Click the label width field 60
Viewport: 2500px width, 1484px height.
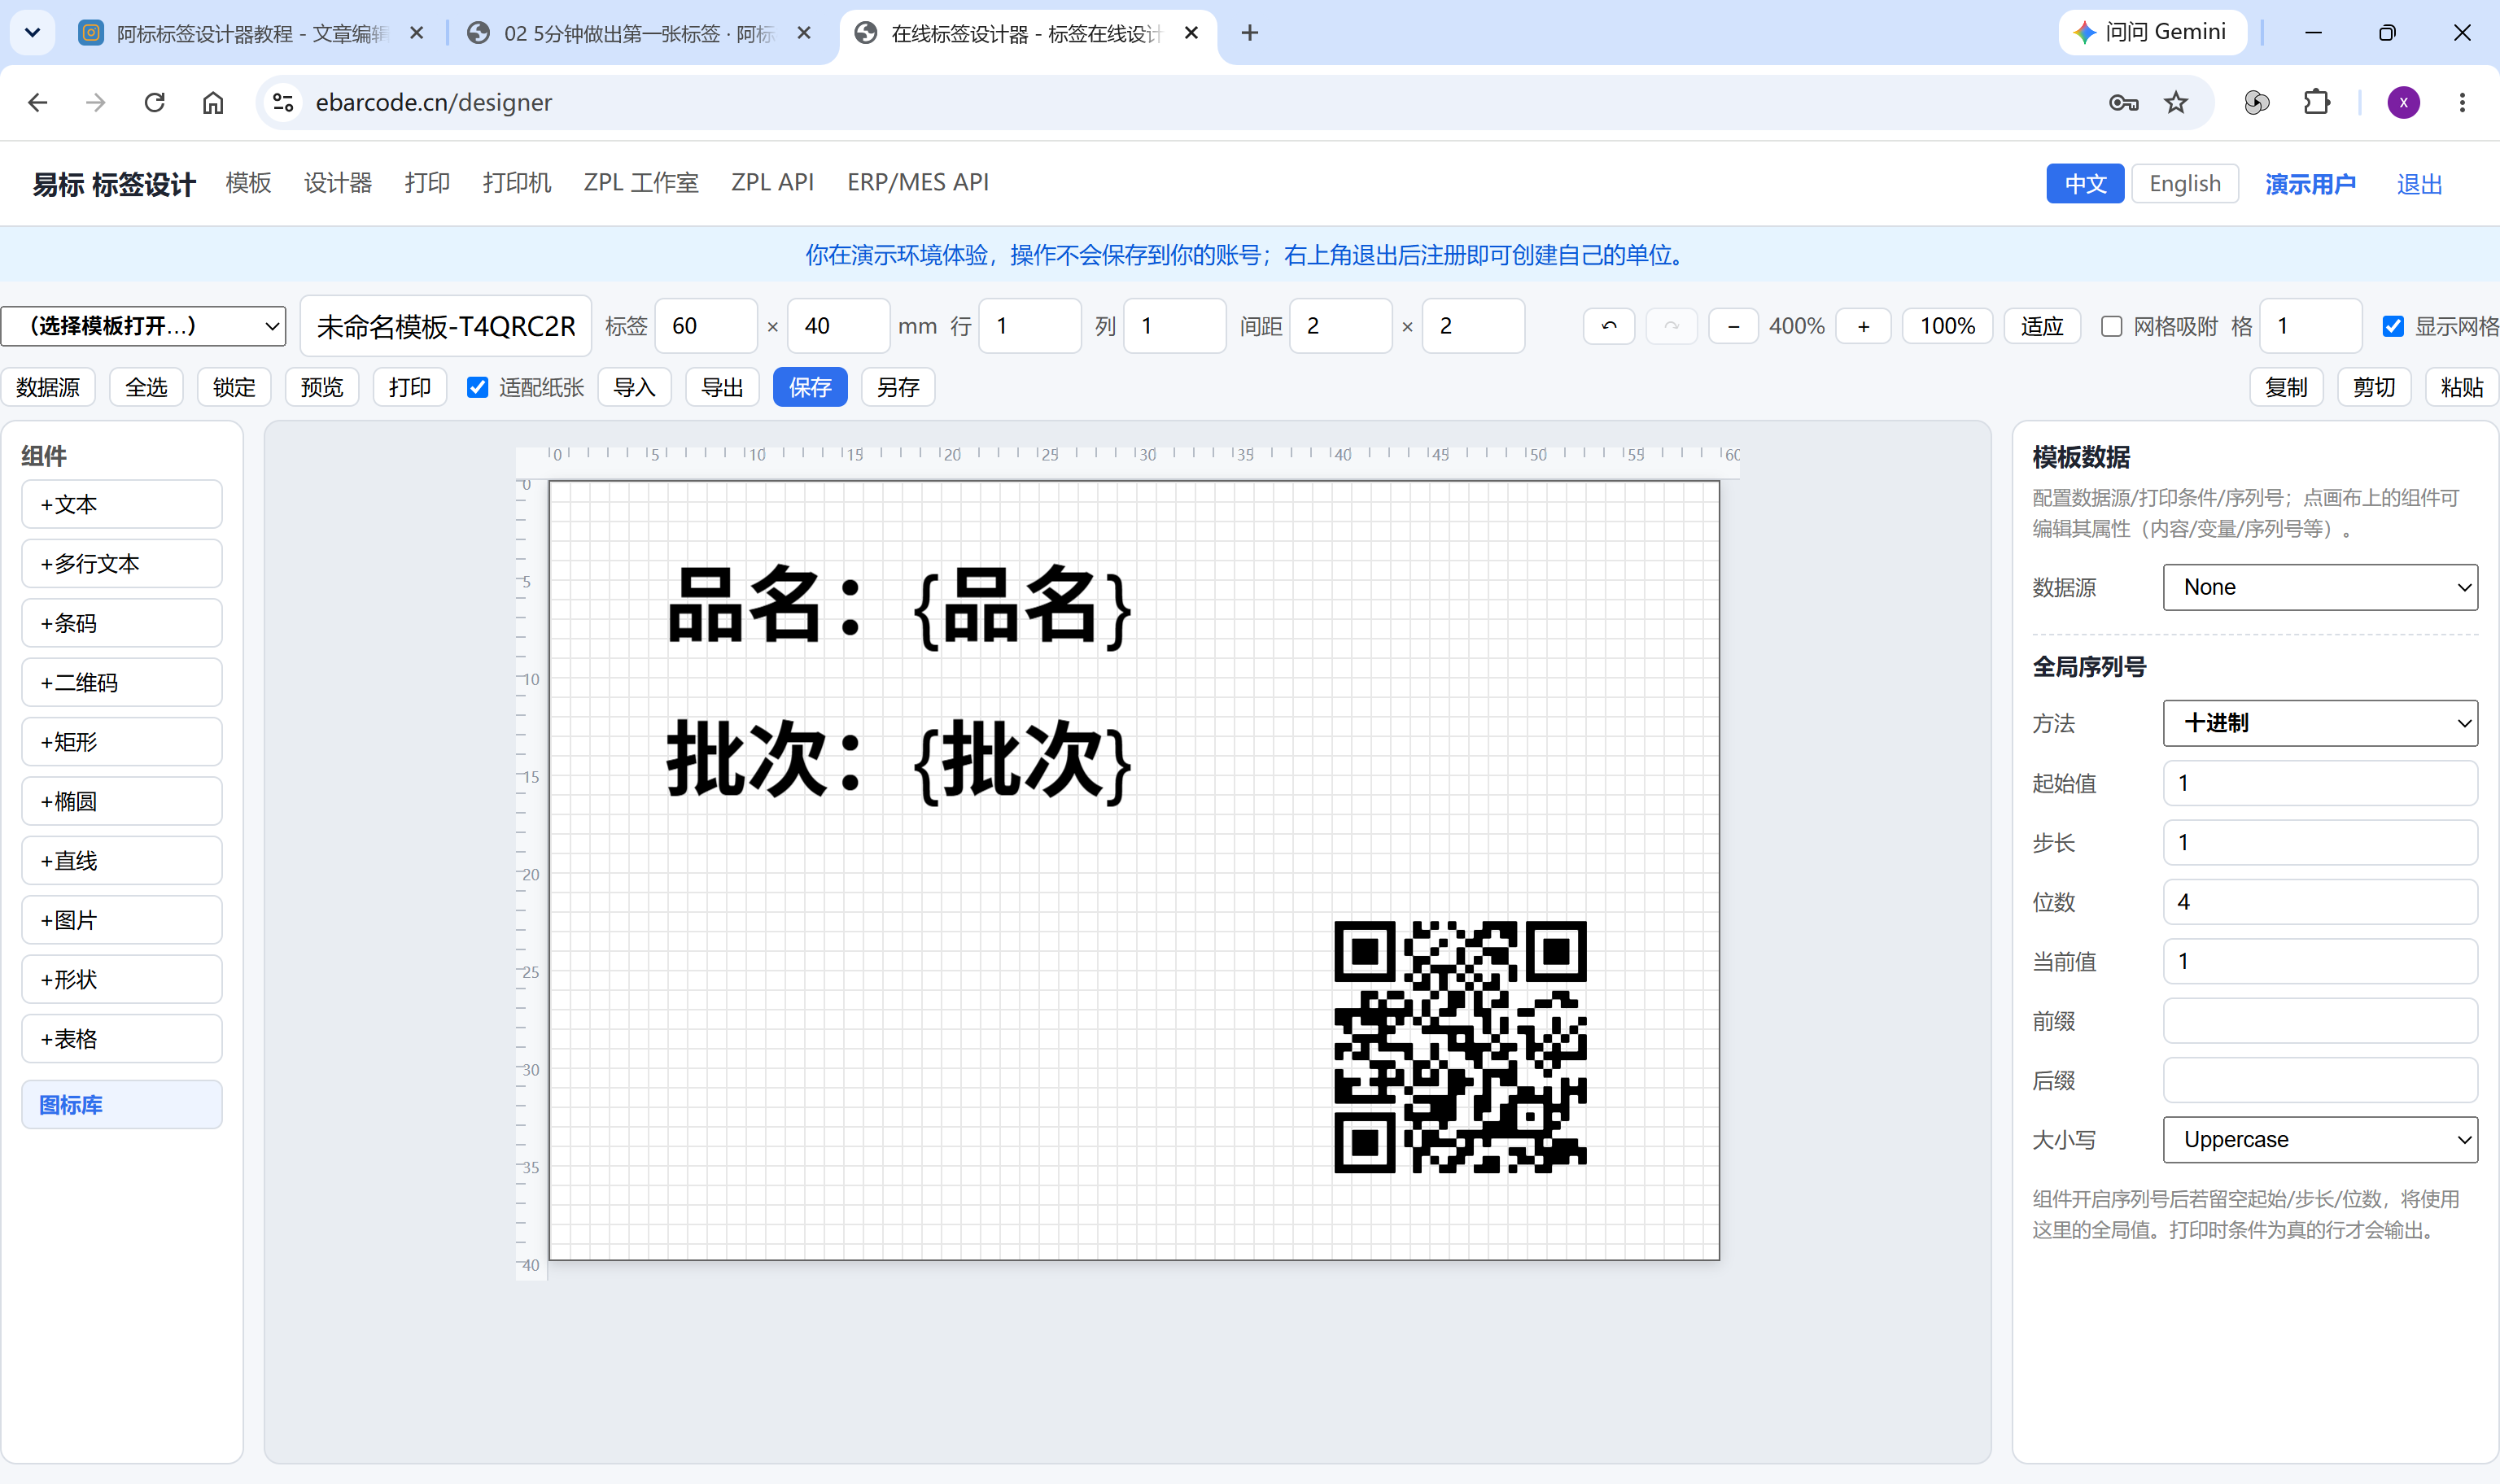pos(706,326)
